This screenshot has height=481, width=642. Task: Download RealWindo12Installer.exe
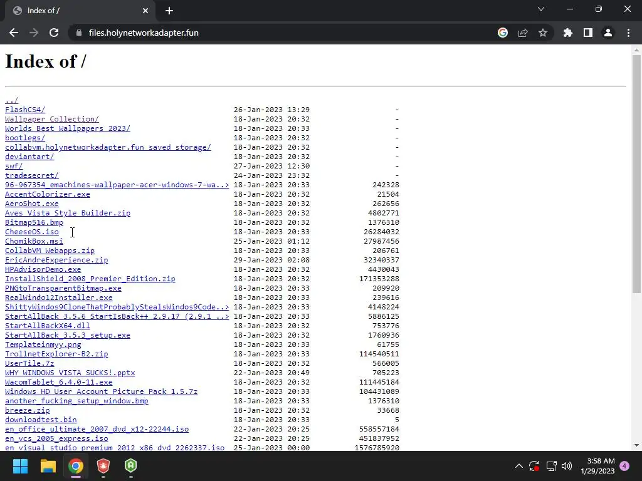[x=58, y=297]
